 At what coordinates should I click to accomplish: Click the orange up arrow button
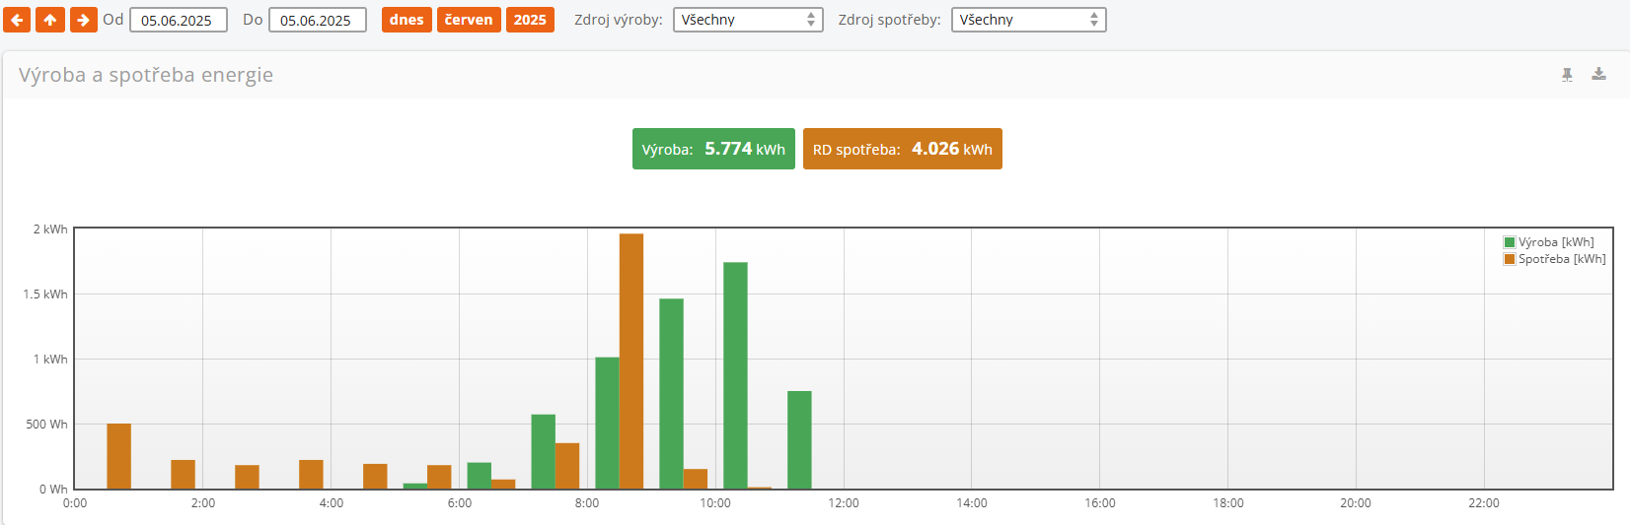[x=50, y=20]
